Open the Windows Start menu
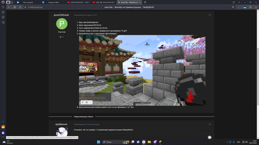 [x=98, y=142]
